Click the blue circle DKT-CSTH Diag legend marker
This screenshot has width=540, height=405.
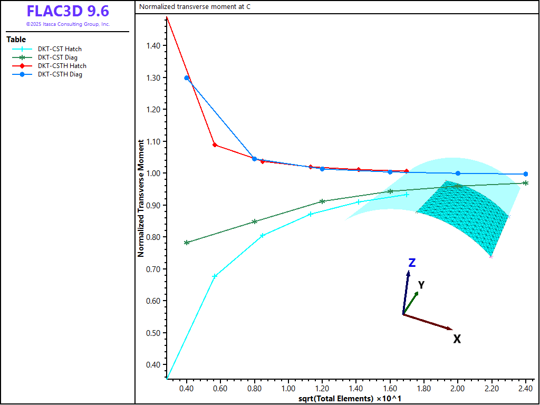(22, 74)
